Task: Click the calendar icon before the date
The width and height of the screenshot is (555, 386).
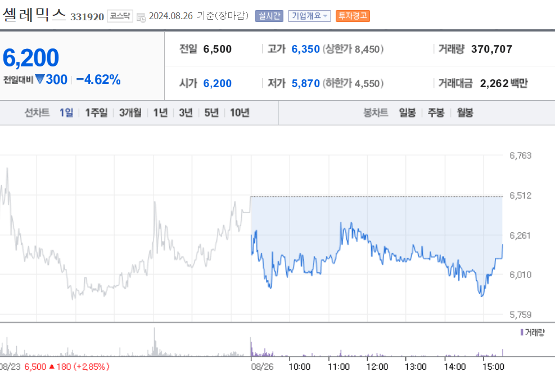Action: [x=141, y=17]
